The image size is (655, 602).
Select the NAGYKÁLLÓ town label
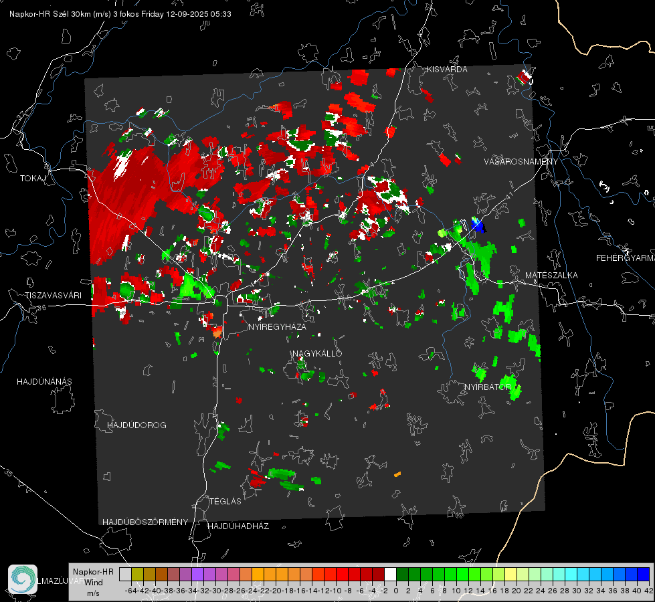[317, 354]
